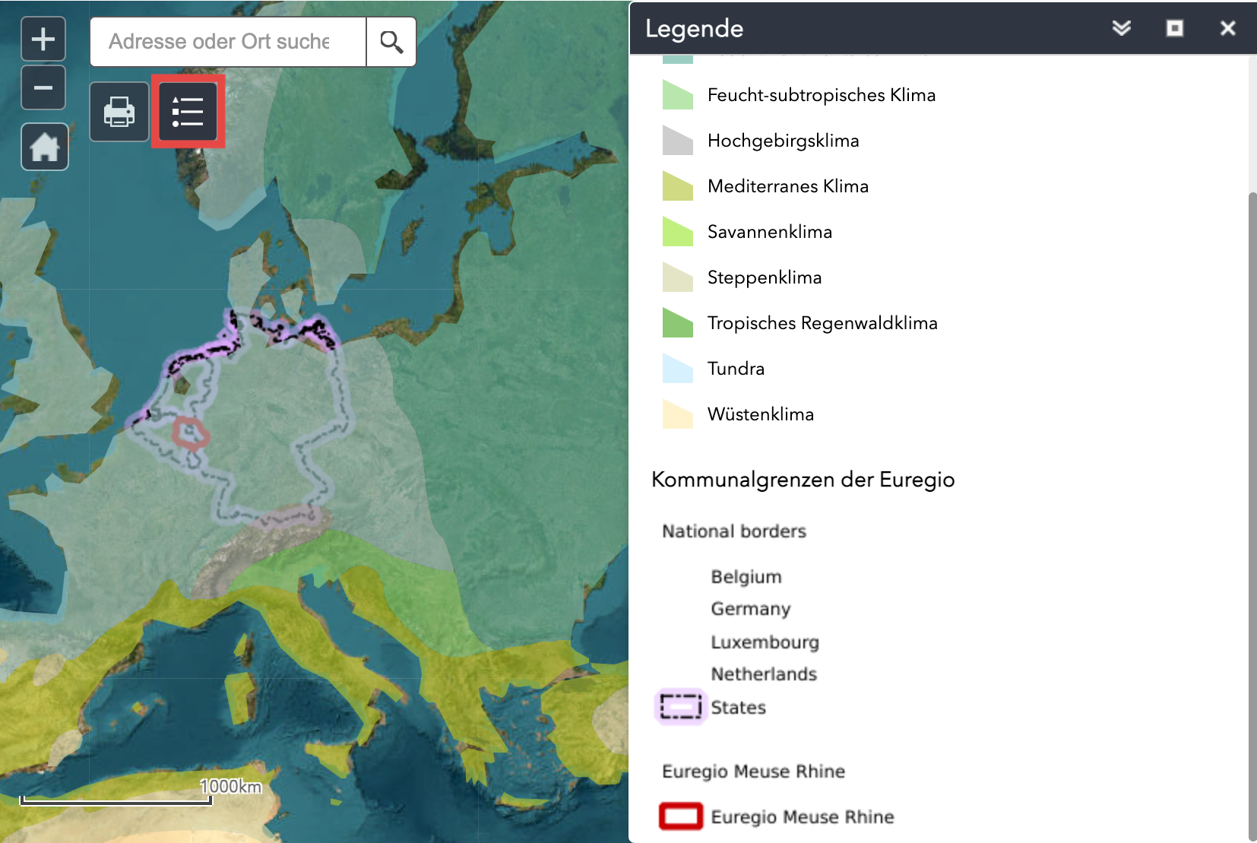Click the Kommunalgrenzen der Euregio heading
The height and width of the screenshot is (843, 1257).
(x=803, y=480)
